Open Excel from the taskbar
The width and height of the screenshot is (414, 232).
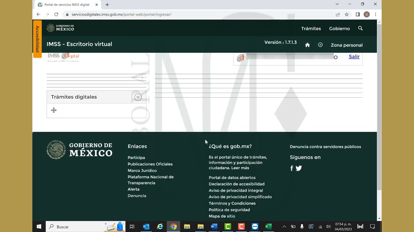point(268,227)
